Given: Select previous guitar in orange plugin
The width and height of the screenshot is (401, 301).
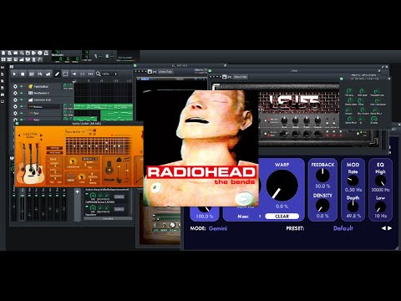Looking at the screenshot, I should point(19,135).
